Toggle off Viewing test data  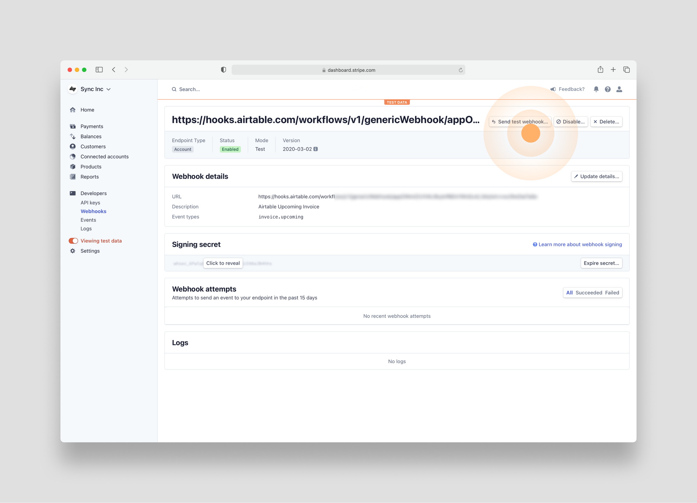(x=73, y=241)
